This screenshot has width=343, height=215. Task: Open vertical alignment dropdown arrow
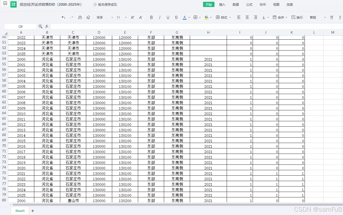pos(268,18)
